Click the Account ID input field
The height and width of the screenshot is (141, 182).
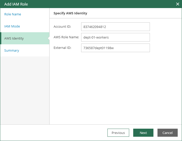115,27
